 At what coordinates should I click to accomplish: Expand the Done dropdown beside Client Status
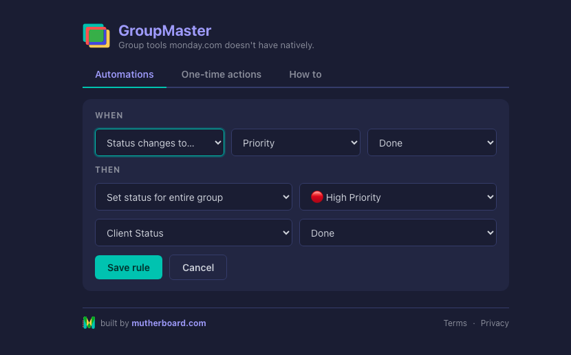click(398, 233)
